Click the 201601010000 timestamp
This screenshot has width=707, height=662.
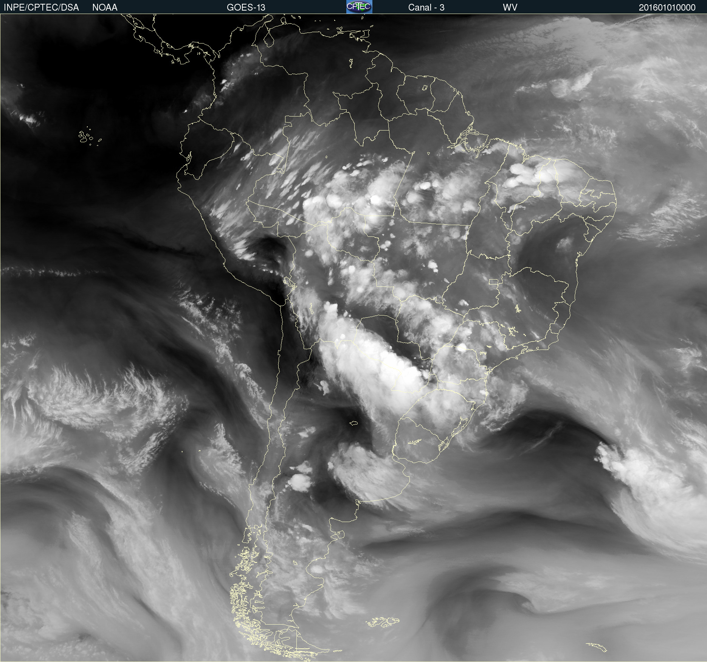tap(667, 8)
